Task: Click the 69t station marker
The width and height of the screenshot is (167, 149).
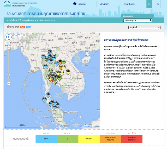Action: click(x=51, y=61)
